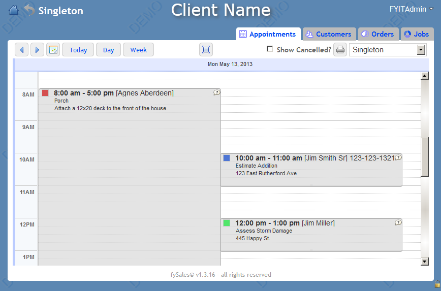Switch to the Appointments tab
The height and width of the screenshot is (291, 441).
pos(268,34)
